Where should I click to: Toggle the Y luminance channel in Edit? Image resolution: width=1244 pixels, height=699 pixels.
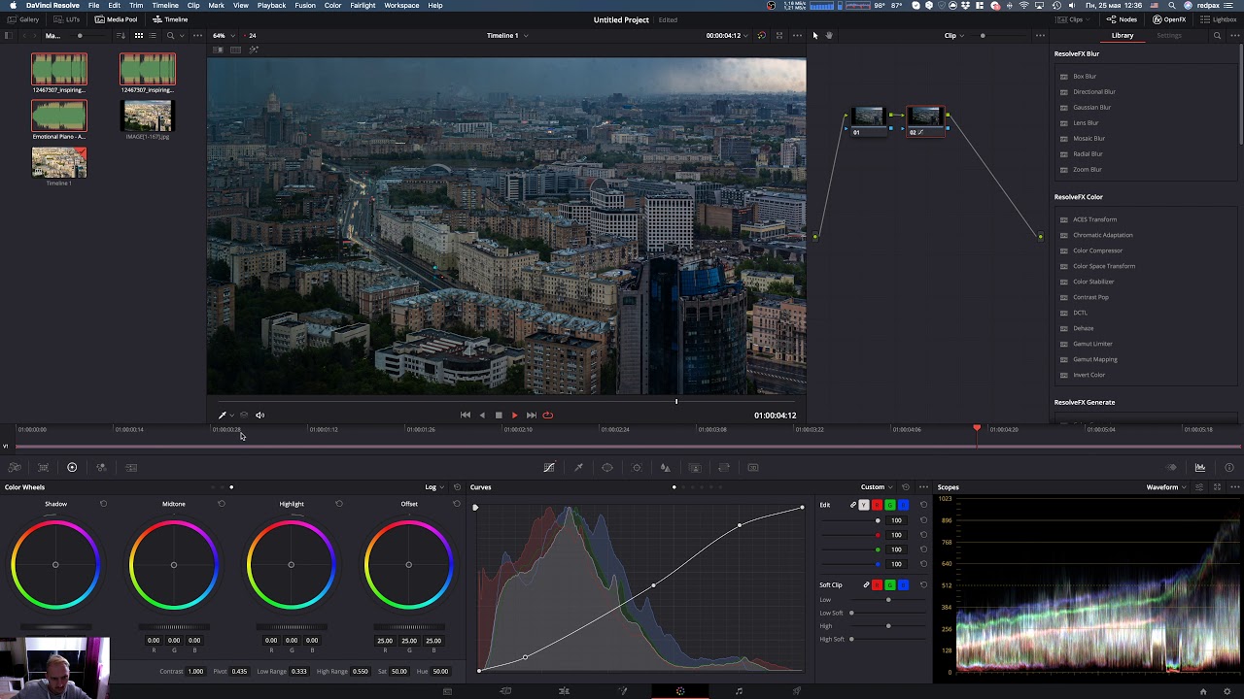[x=864, y=505]
